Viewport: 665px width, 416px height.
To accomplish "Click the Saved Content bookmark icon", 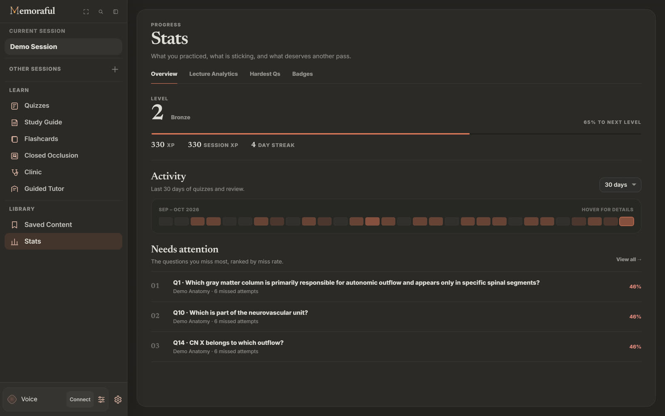I will point(15,225).
